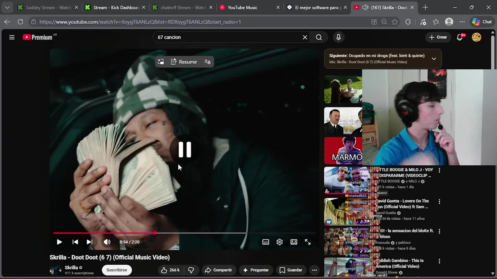Click the Resumir button over video
Viewport: 497px width, 279px height.
tap(184, 62)
